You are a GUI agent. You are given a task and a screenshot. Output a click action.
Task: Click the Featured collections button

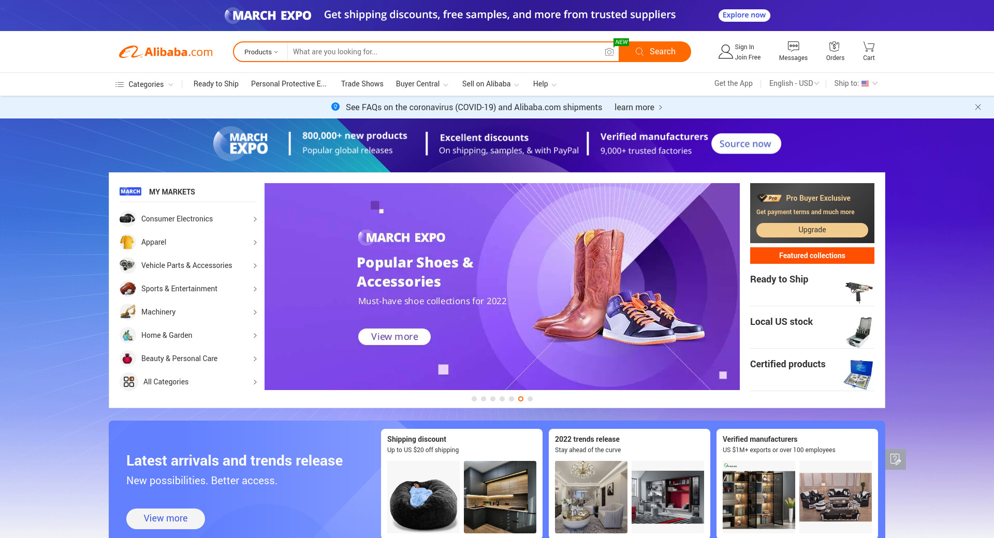[812, 256]
